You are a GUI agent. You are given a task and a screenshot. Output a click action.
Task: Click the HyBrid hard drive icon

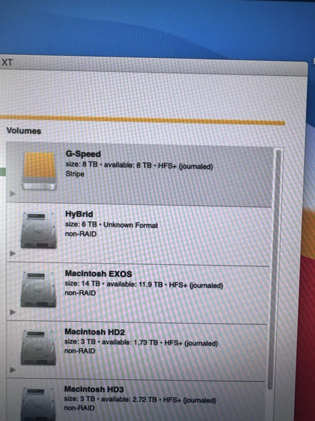coord(39,230)
